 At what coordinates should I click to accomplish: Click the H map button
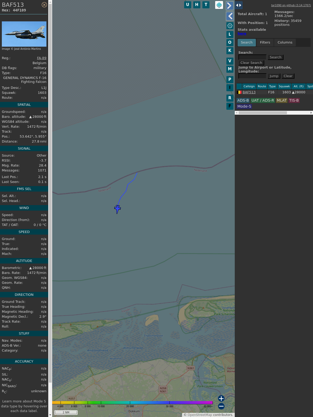(x=197, y=5)
